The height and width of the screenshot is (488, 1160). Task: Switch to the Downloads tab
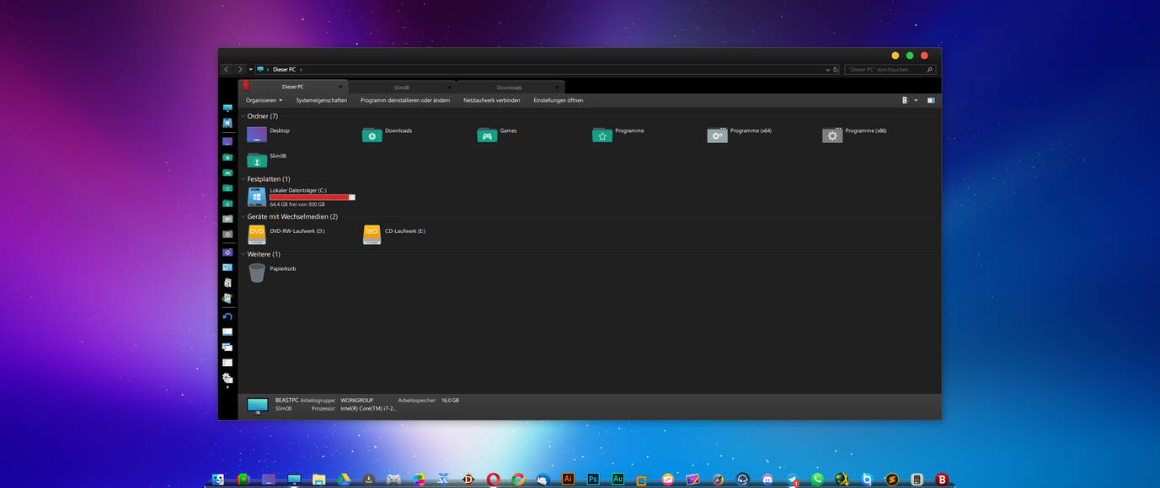coord(509,88)
